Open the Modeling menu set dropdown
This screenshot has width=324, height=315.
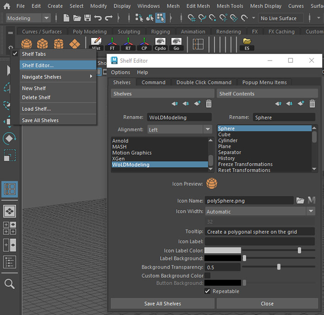click(29, 18)
